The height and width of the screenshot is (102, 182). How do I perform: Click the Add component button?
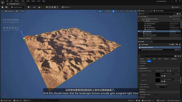pyautogui.click(x=172, y=44)
